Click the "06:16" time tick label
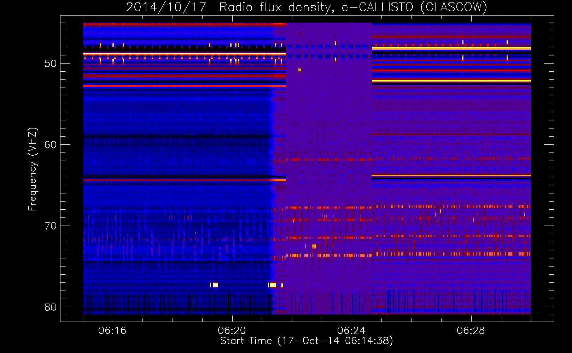572x353 pixels. click(x=112, y=331)
